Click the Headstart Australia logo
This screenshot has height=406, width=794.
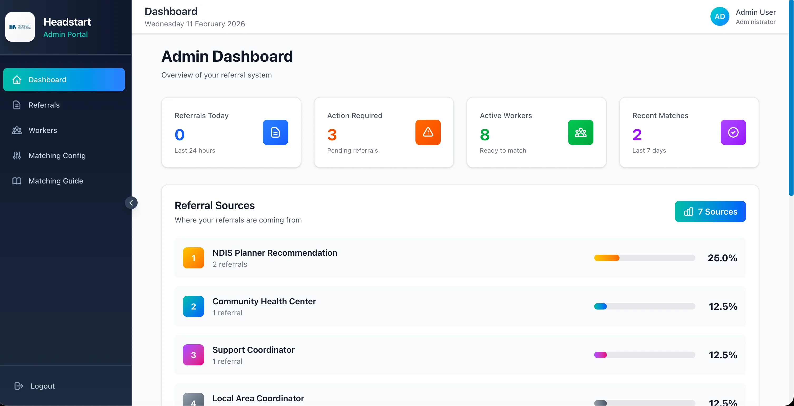20,27
